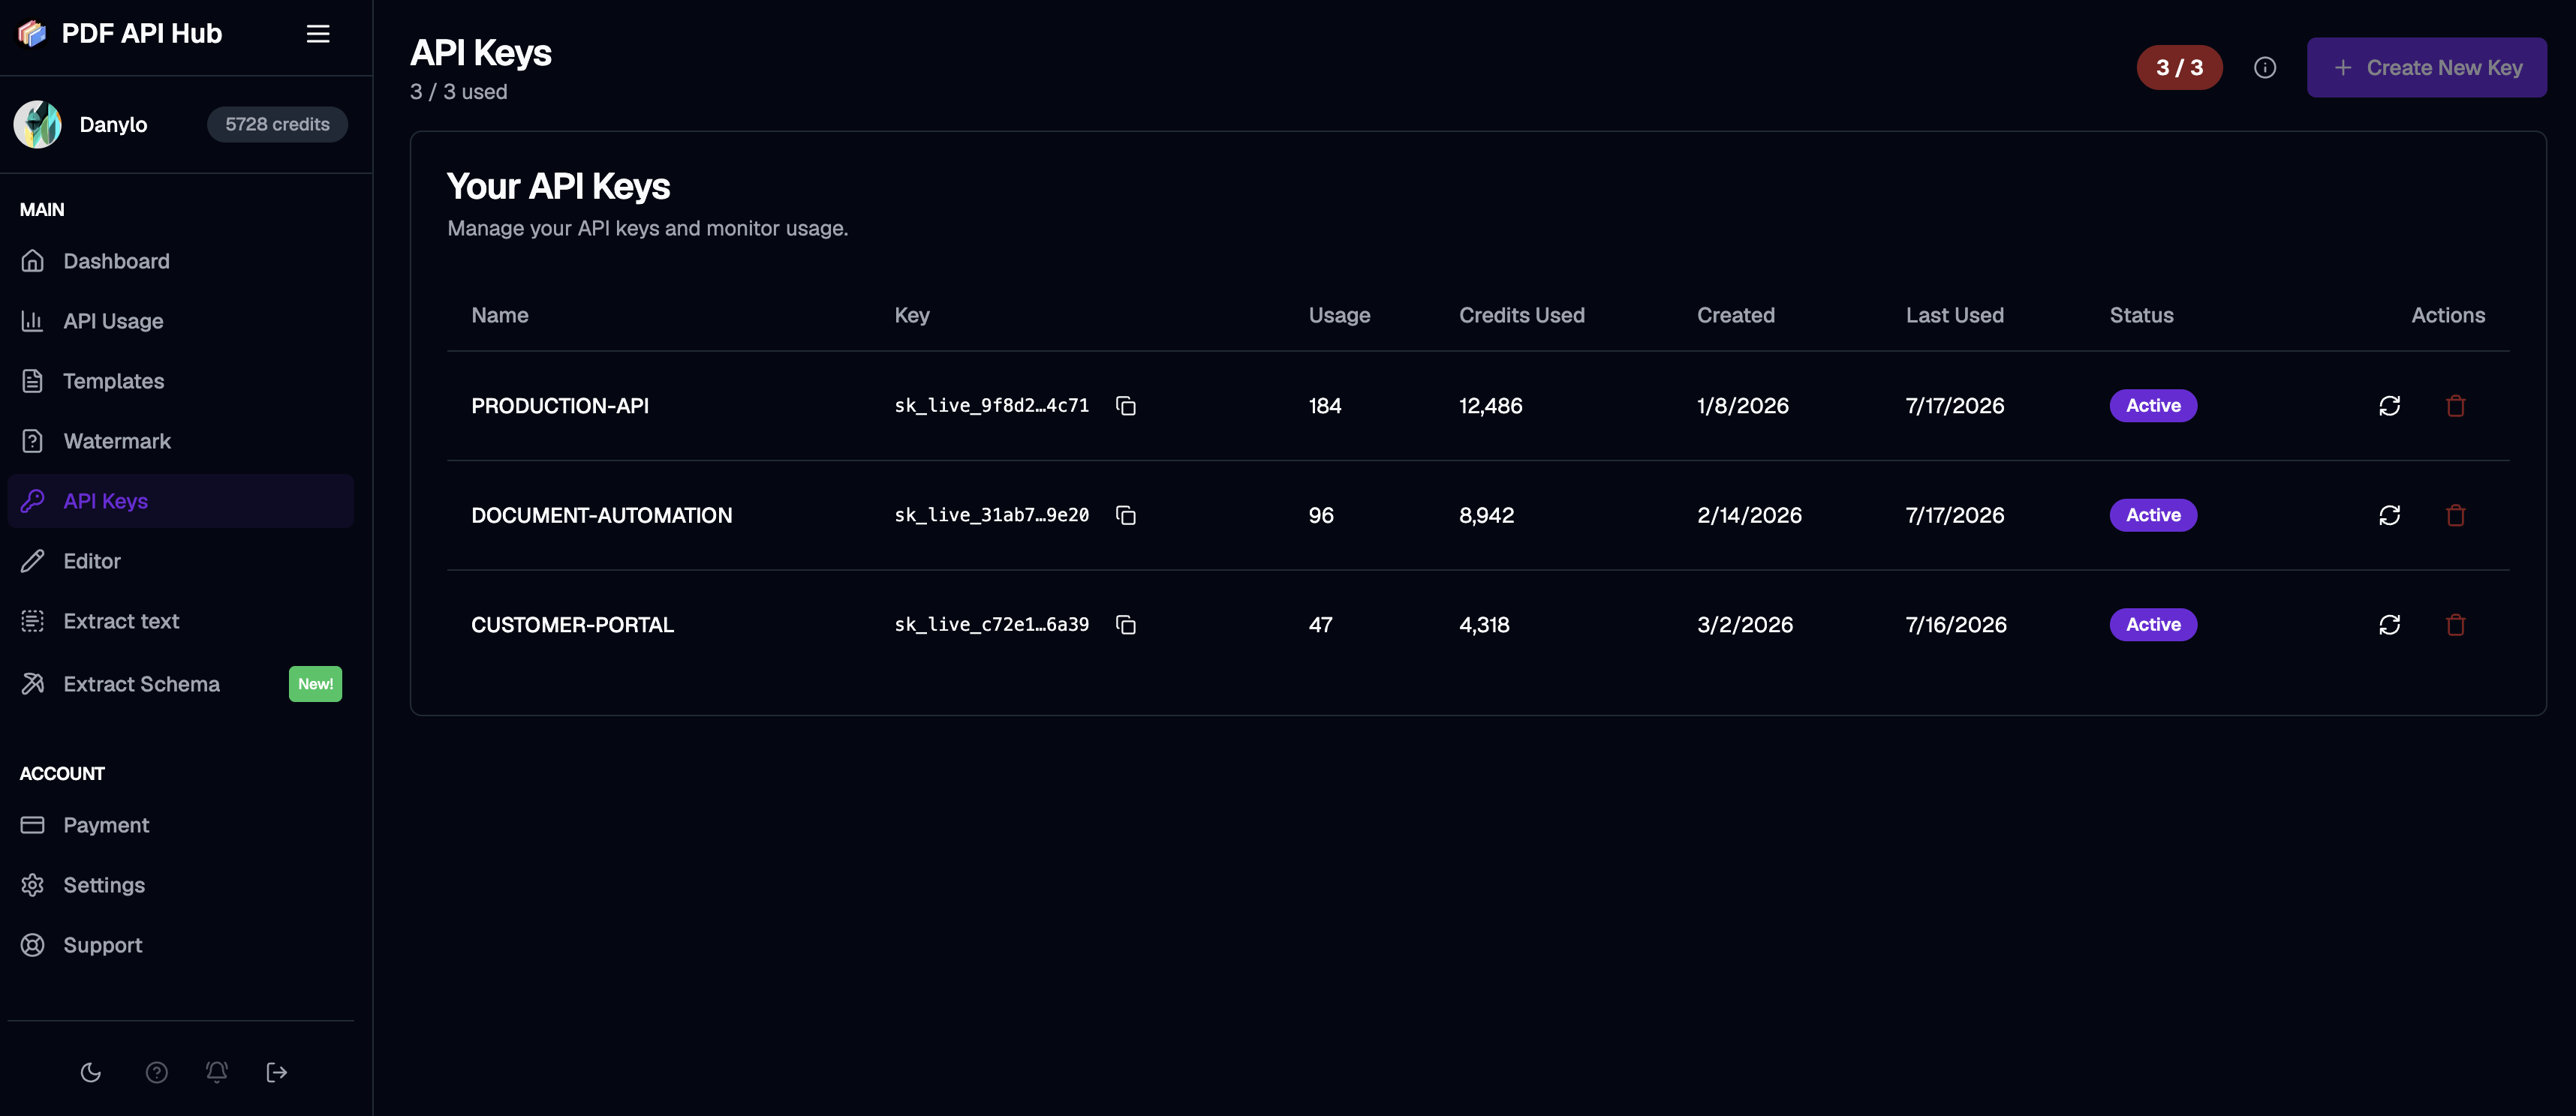Click the 8,942 credits used value
This screenshot has height=1116, width=2576.
pyautogui.click(x=1486, y=514)
